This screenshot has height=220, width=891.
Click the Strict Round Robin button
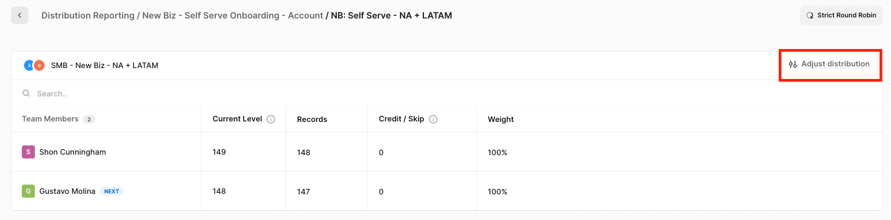click(841, 15)
